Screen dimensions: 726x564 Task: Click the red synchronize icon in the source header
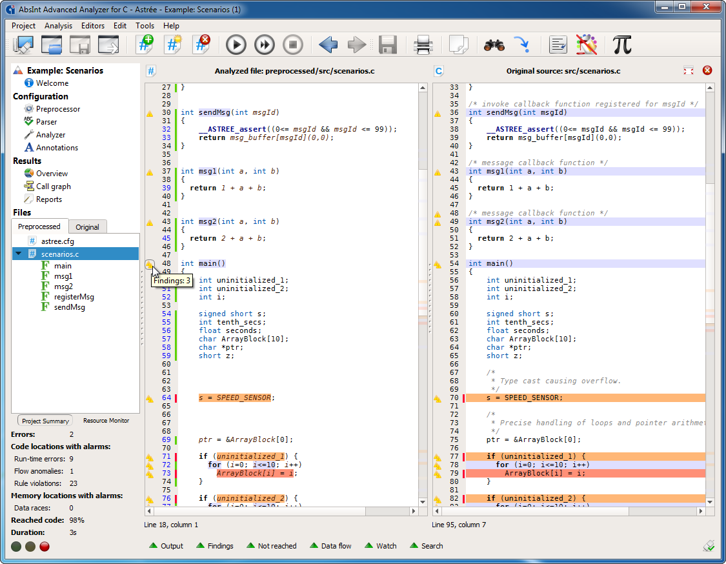coord(689,70)
